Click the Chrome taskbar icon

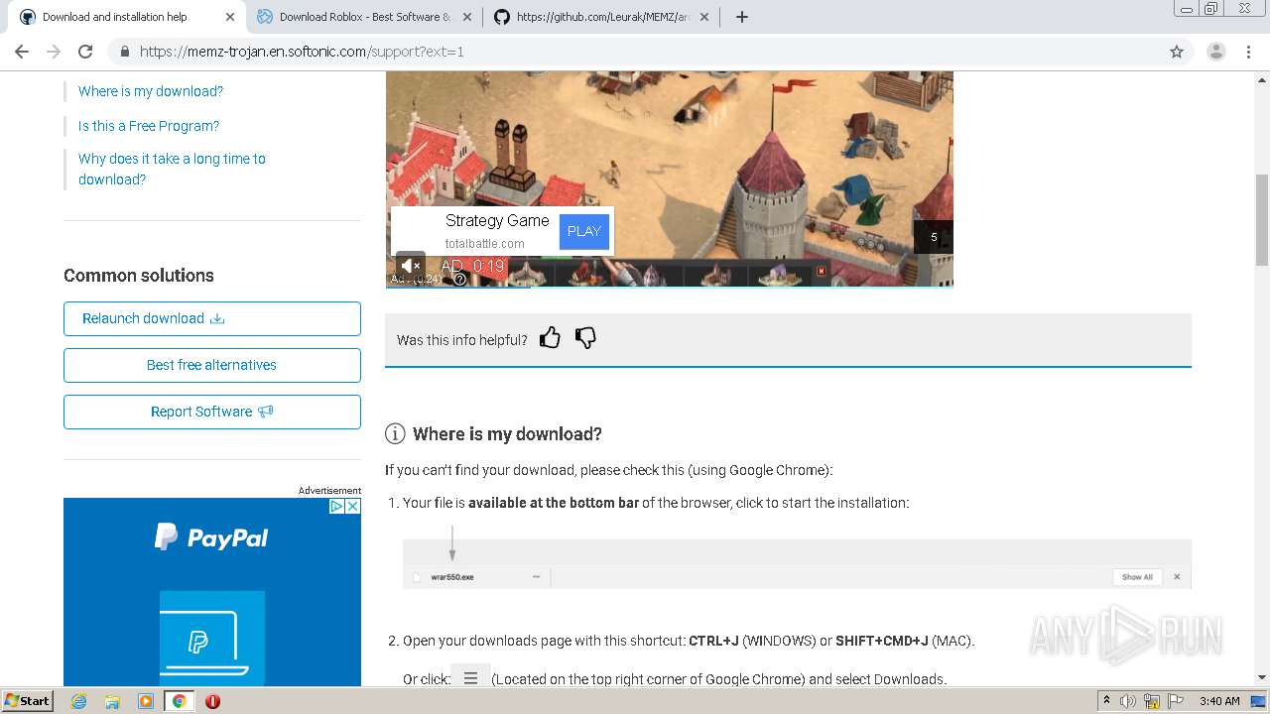tap(180, 701)
